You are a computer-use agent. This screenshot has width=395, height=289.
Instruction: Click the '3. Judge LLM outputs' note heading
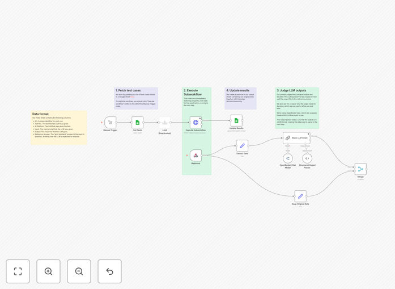291,90
